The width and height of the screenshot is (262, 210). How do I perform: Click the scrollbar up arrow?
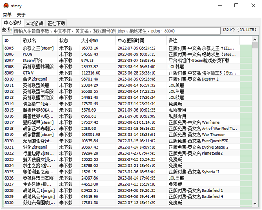click(255, 40)
